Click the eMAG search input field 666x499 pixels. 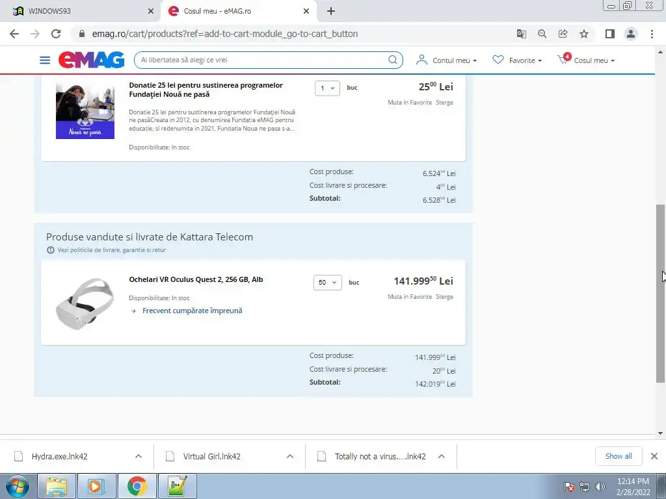coord(263,60)
